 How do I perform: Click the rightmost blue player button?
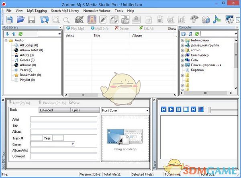[201, 109]
